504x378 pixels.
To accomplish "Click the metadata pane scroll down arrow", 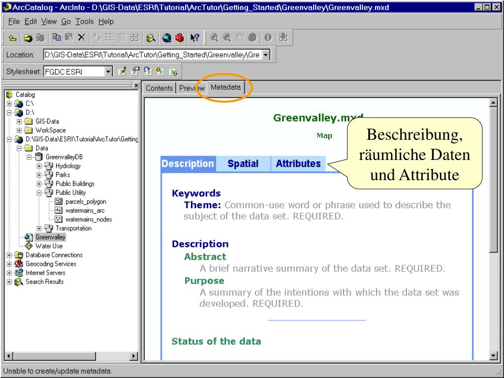I will pos(493,355).
